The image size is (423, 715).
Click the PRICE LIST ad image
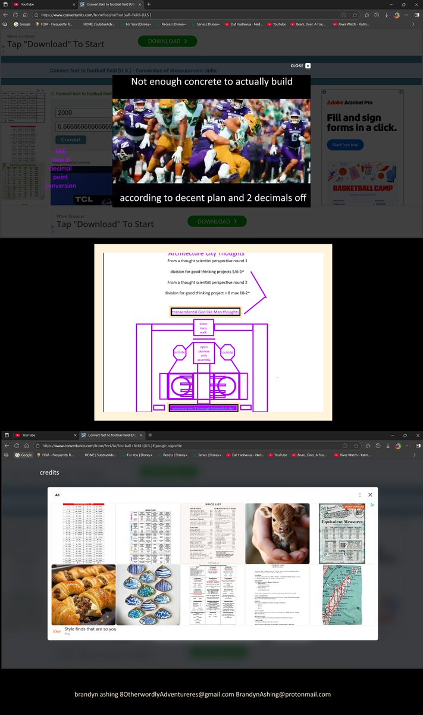[212, 533]
